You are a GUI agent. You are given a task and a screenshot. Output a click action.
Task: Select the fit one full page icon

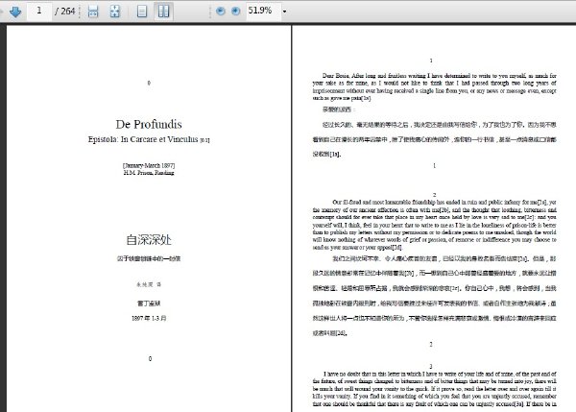point(115,12)
